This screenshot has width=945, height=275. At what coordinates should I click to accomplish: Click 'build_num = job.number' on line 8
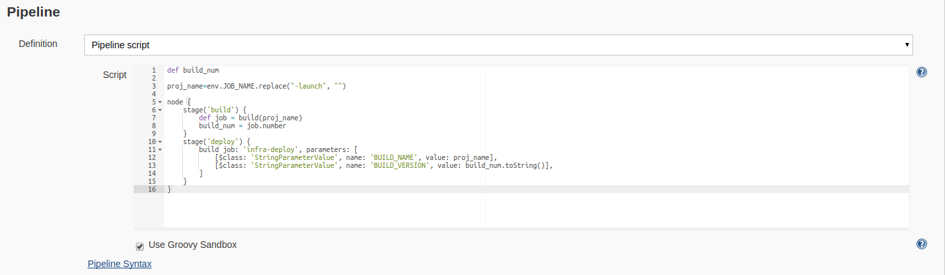click(x=243, y=126)
